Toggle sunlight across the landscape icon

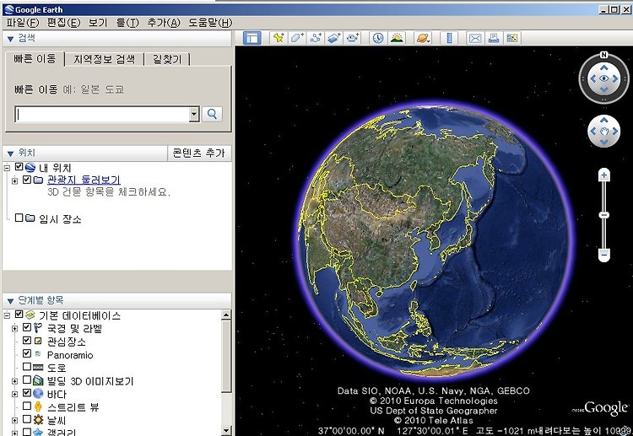398,38
